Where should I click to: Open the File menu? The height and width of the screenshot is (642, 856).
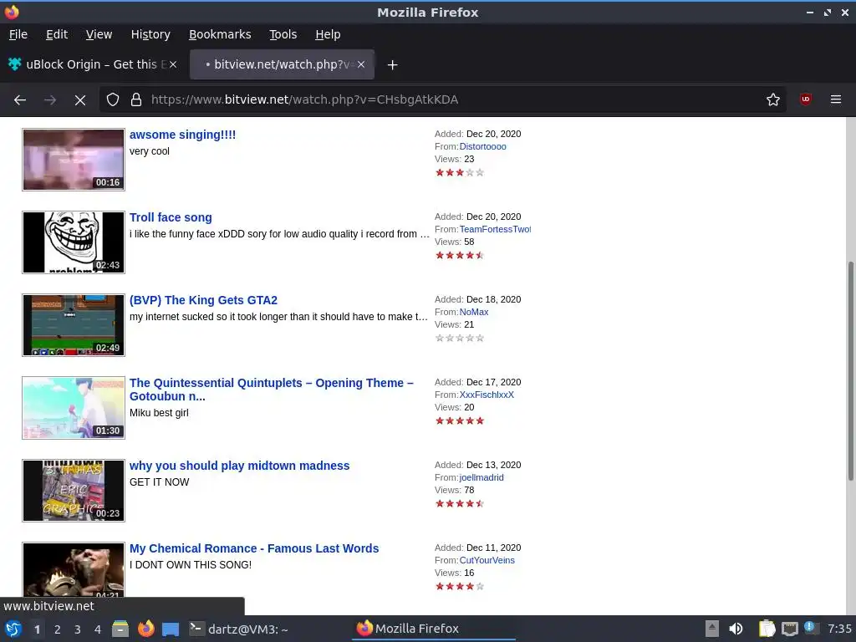[18, 34]
